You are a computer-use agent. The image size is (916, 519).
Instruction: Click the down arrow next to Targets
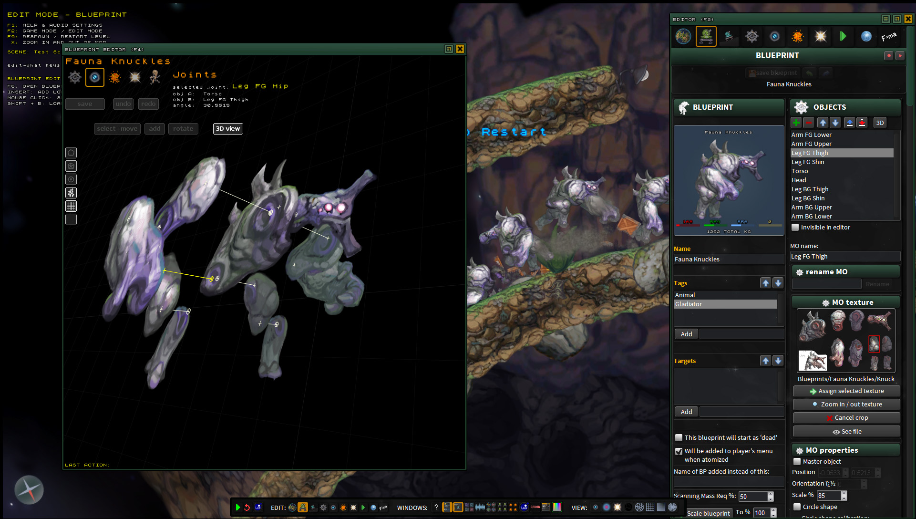coord(778,361)
